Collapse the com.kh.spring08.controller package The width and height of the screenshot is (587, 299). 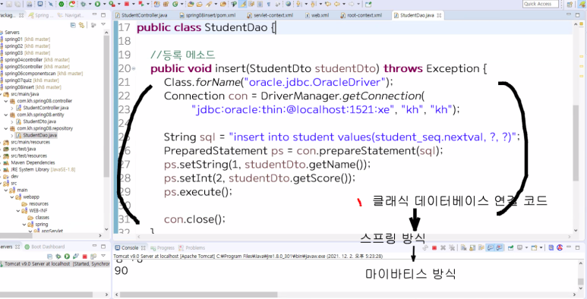click(x=6, y=101)
